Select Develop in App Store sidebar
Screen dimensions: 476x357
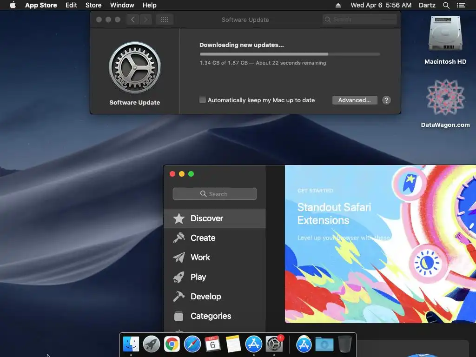click(x=215, y=296)
